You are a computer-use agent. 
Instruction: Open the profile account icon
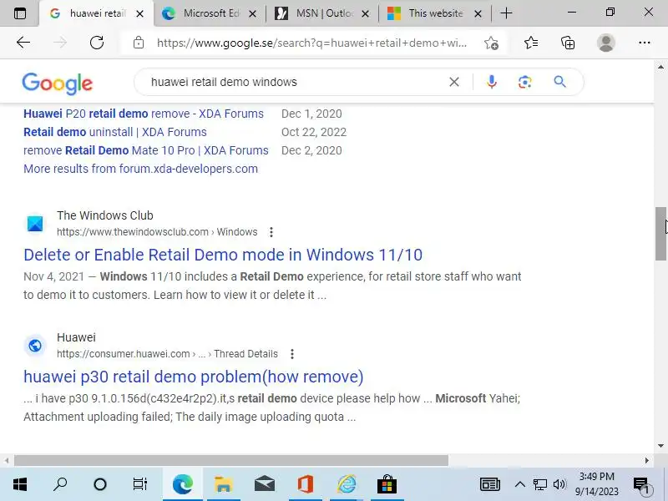[606, 43]
